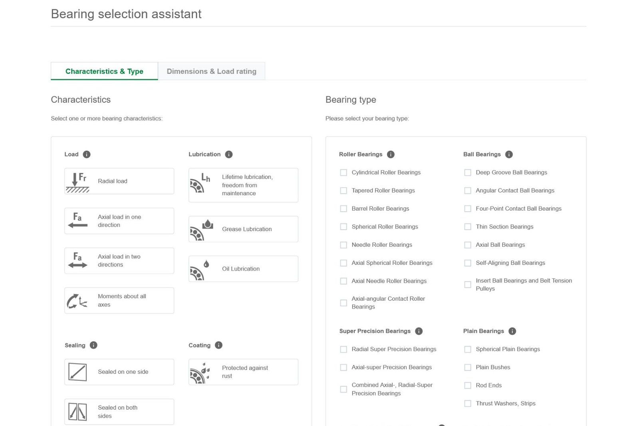Choose the Grease Lubrication icon
Viewport: 639px width, 426px height.
[x=202, y=230]
